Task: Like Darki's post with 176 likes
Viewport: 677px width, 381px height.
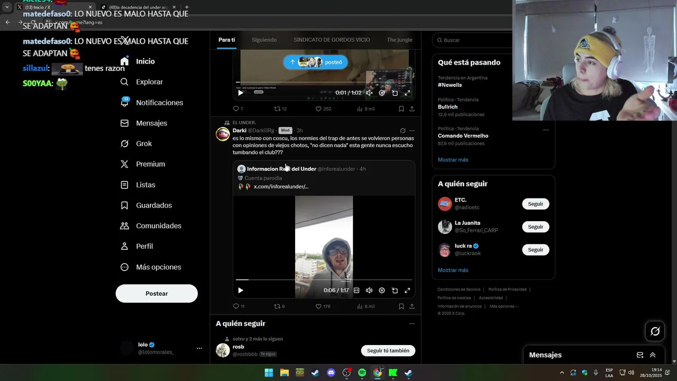Action: 323,306
